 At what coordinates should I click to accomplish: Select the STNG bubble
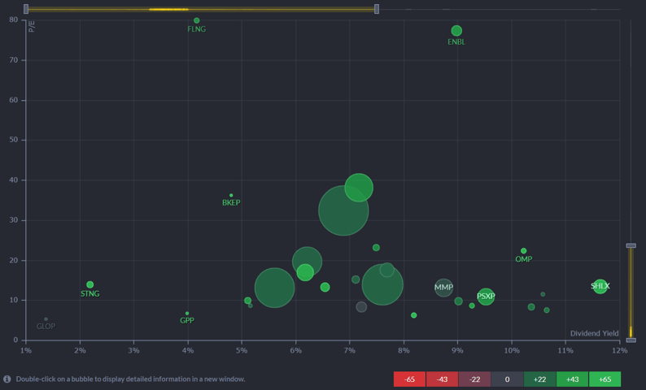[89, 284]
